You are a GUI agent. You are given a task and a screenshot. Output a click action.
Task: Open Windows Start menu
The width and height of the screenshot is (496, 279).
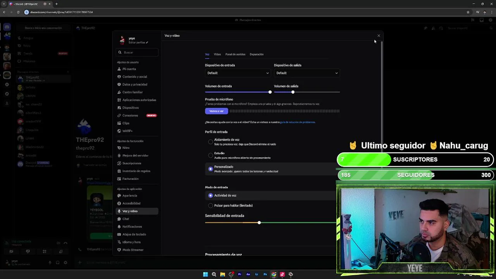[205, 274]
